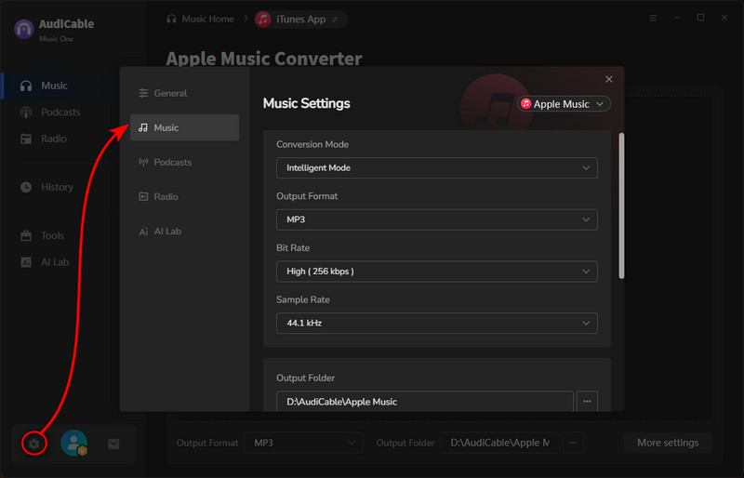Close the settings dialog with X
This screenshot has width=744, height=478.
pos(609,79)
